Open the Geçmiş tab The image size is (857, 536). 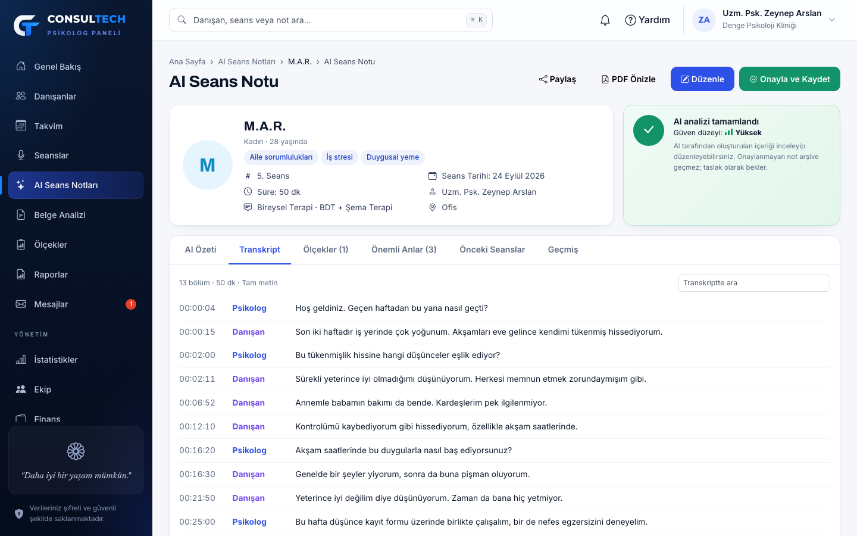click(x=563, y=250)
